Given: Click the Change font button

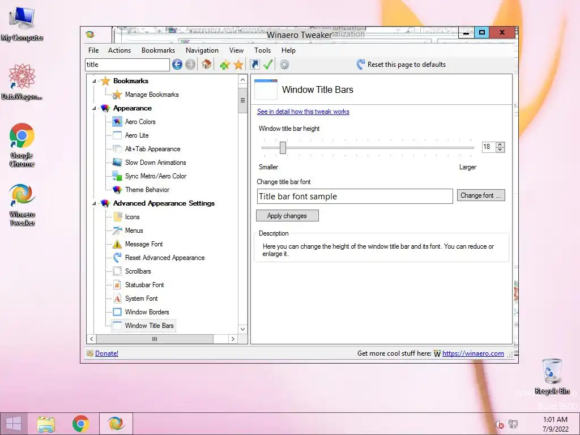Looking at the screenshot, I should [x=481, y=195].
